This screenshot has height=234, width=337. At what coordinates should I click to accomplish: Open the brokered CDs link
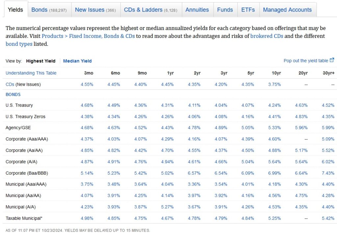[x=266, y=36]
